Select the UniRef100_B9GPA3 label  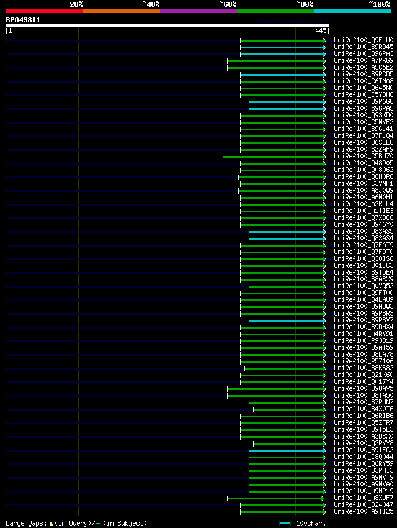pos(364,53)
